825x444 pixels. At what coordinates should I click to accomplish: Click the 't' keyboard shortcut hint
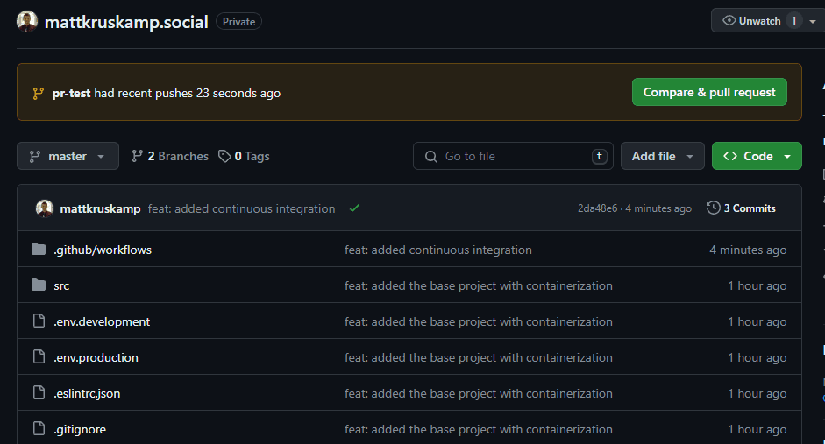[x=600, y=156]
